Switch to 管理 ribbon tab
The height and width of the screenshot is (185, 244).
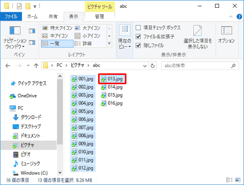coord(100,17)
